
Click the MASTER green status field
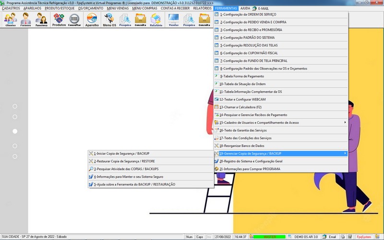(x=270, y=237)
